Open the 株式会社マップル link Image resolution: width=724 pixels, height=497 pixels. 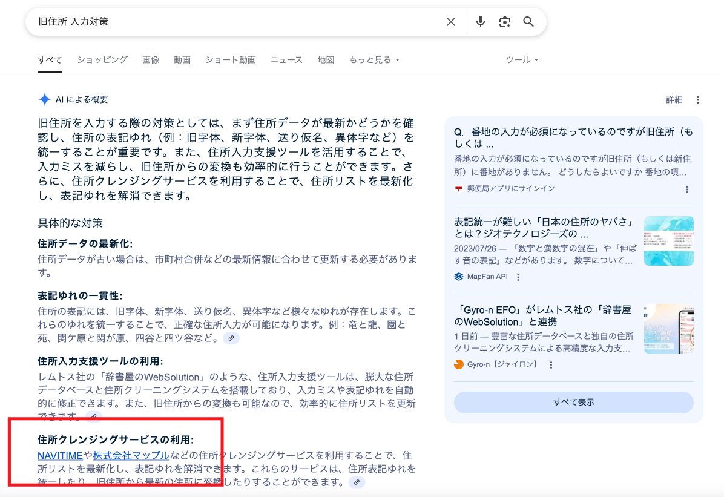(131, 456)
